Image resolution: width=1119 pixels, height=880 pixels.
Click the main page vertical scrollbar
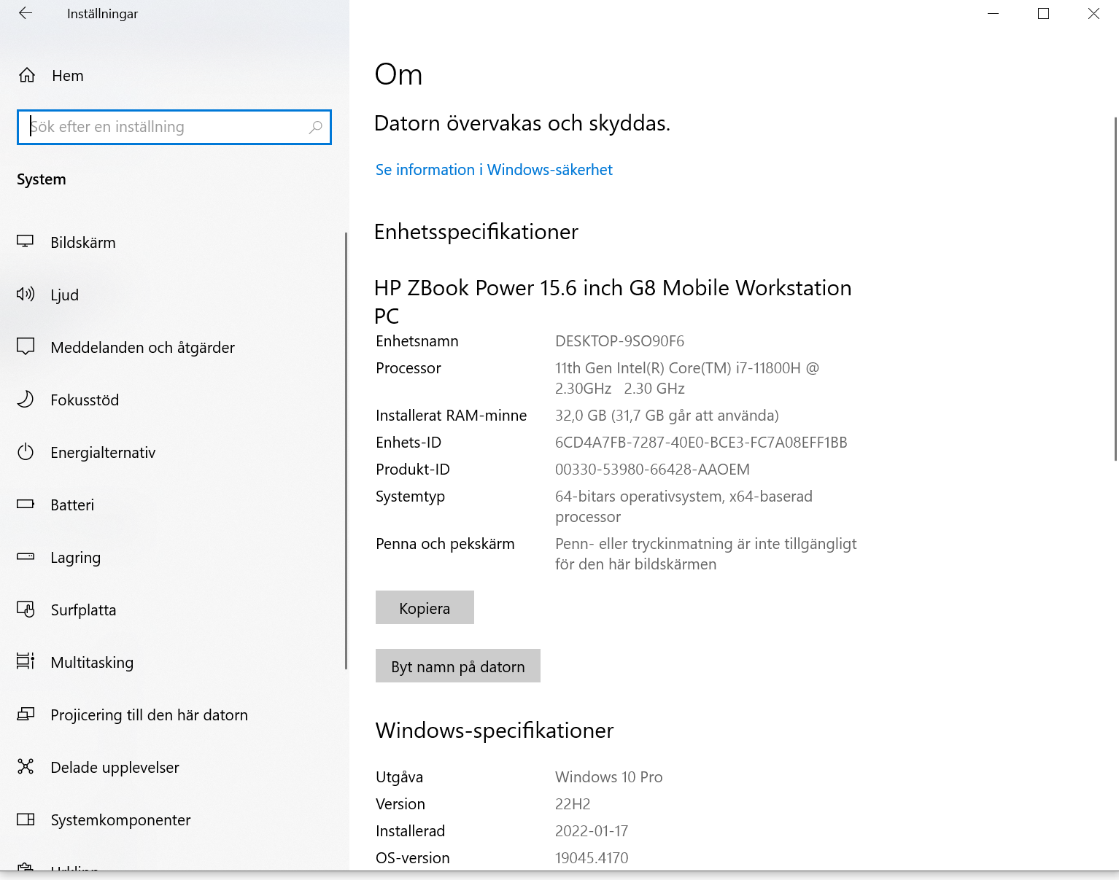1115,292
